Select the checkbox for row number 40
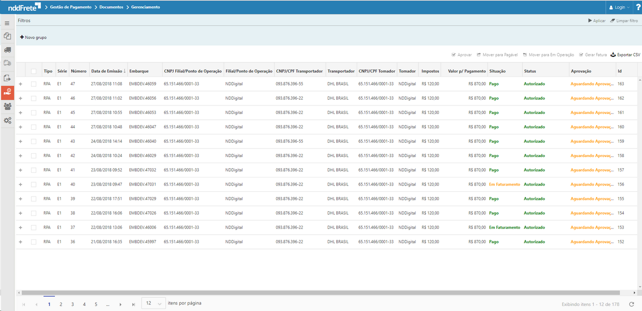 coord(33,185)
